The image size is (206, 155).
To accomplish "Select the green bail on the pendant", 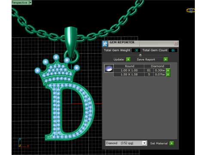I will point(70,42).
